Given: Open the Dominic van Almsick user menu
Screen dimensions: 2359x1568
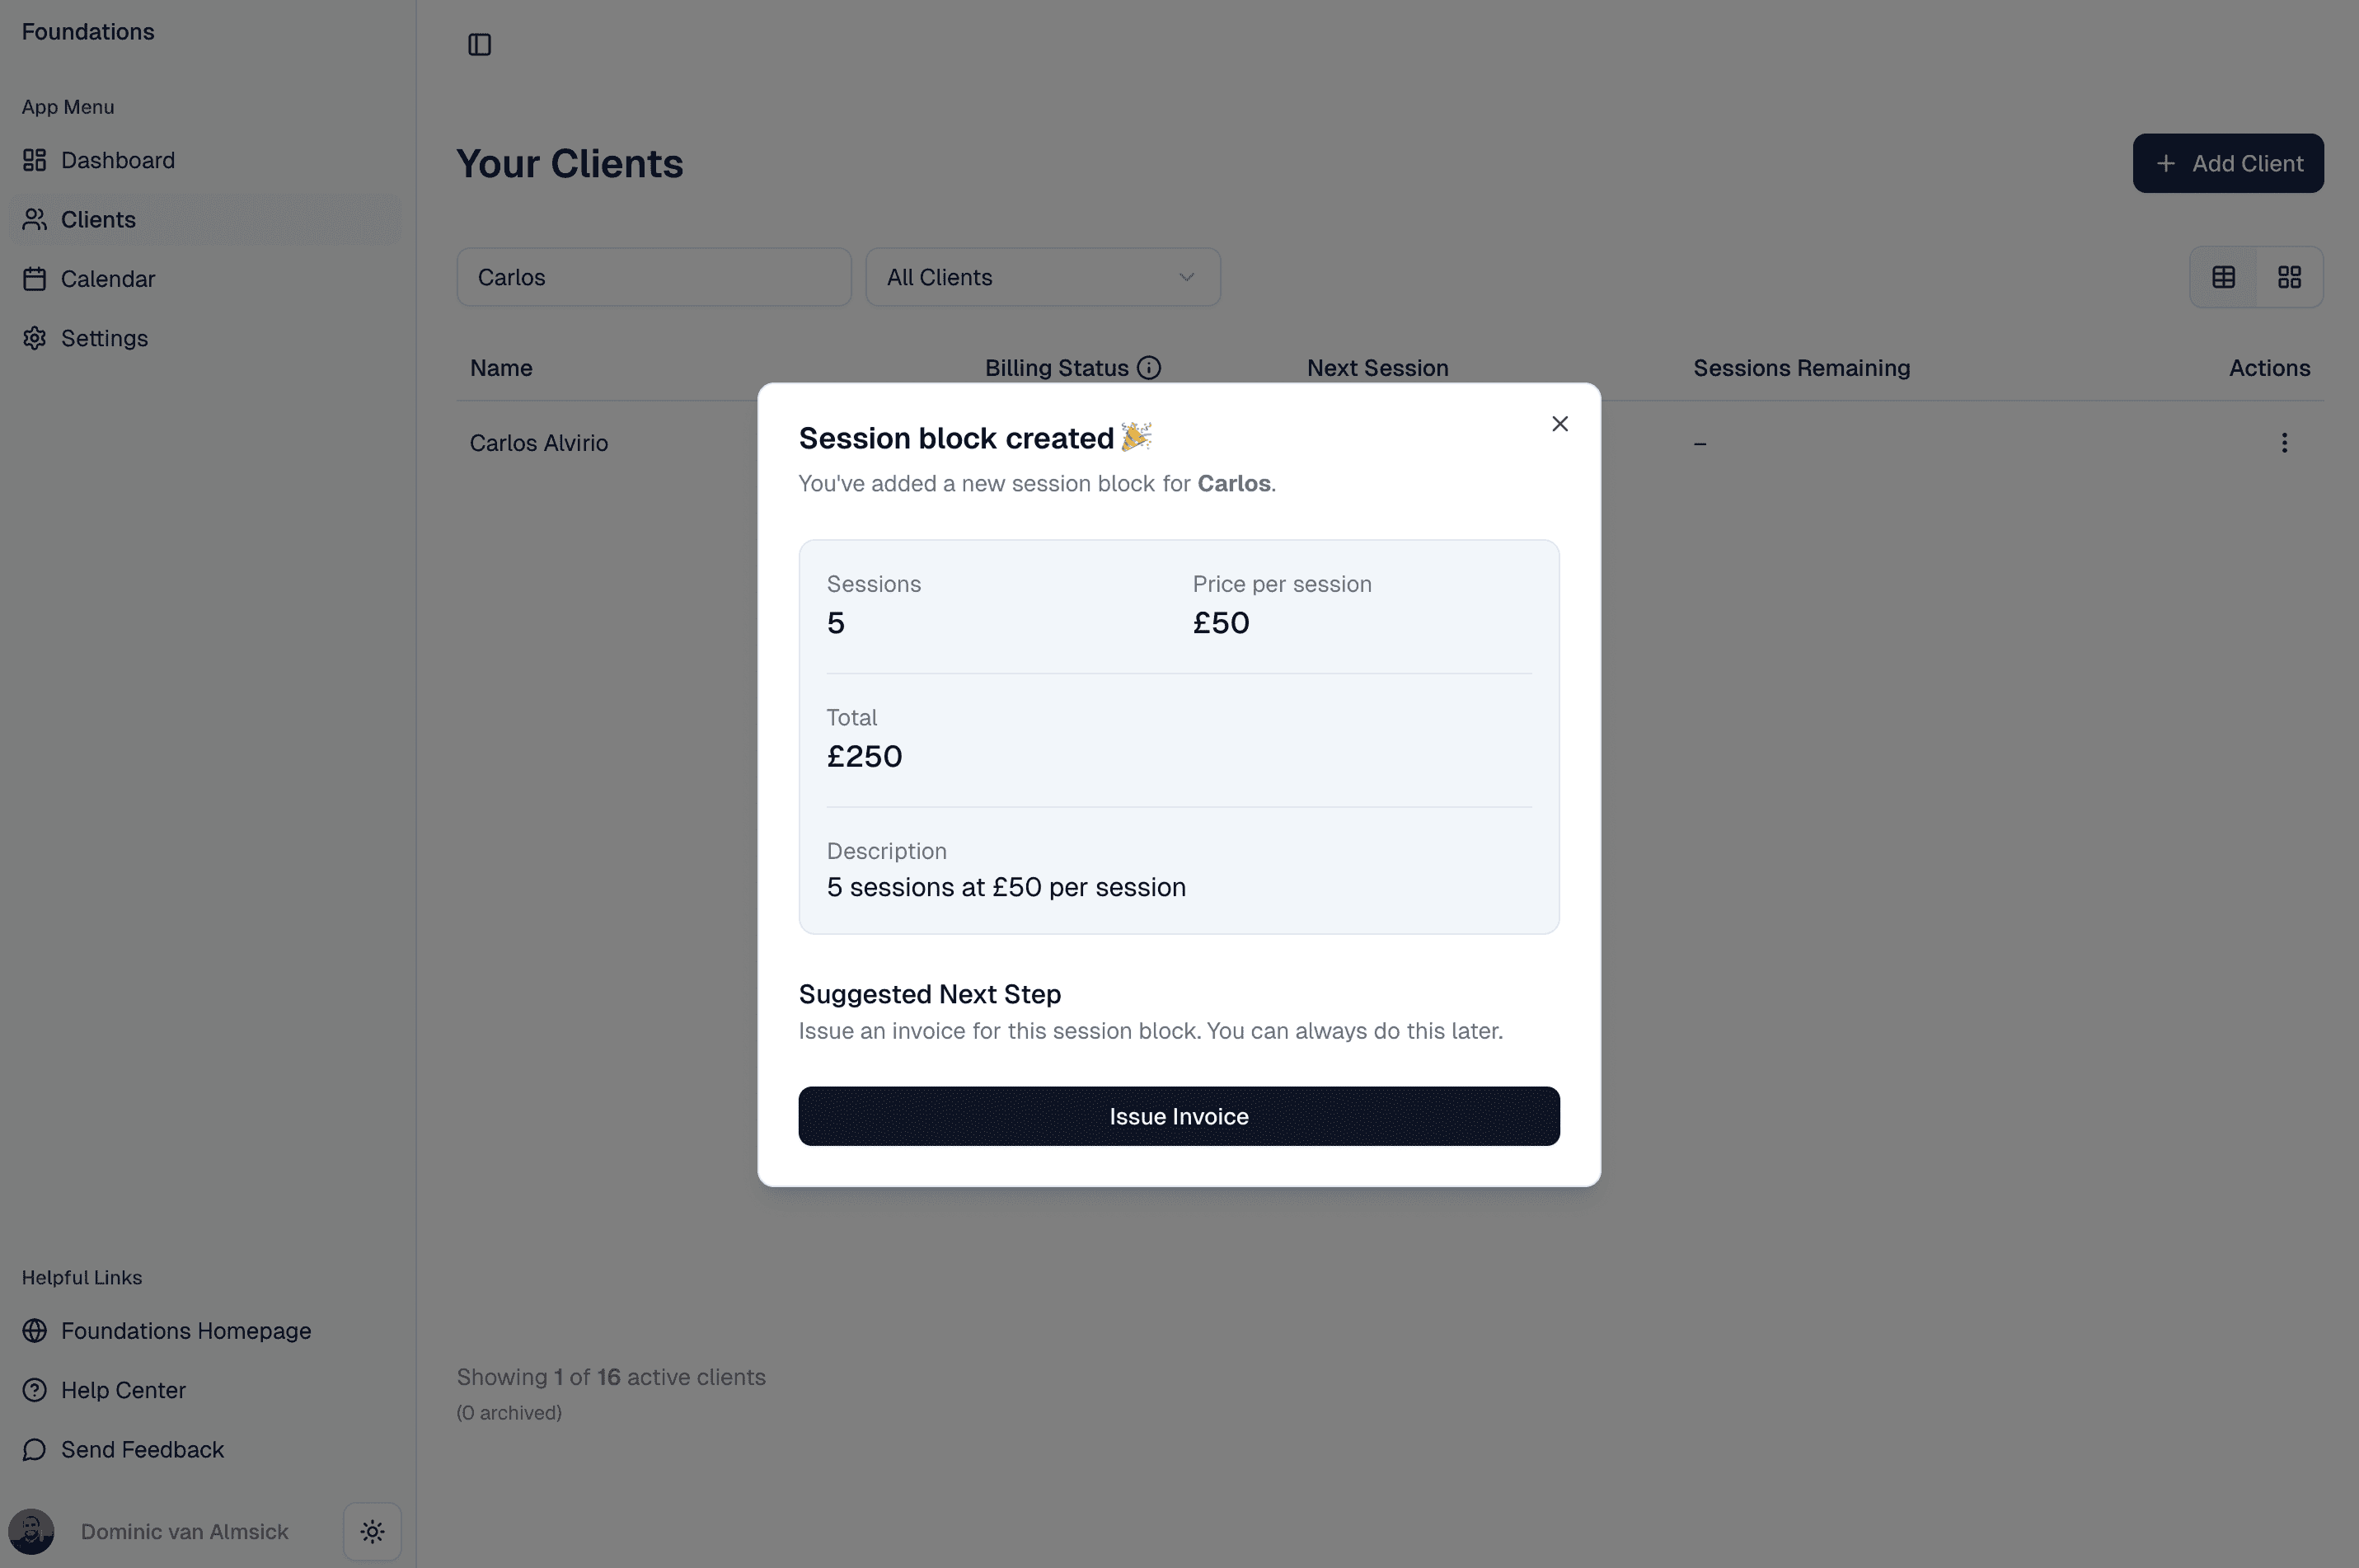Looking at the screenshot, I should tap(184, 1531).
